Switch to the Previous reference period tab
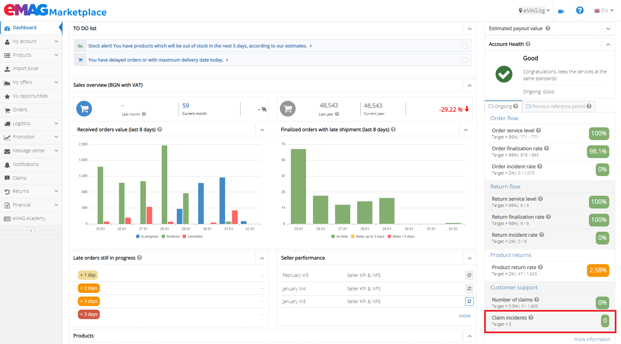The height and width of the screenshot is (344, 621). point(558,106)
